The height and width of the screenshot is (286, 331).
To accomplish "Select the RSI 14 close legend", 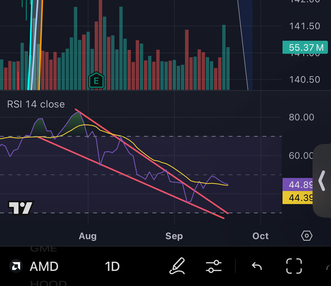I will coord(36,104).
